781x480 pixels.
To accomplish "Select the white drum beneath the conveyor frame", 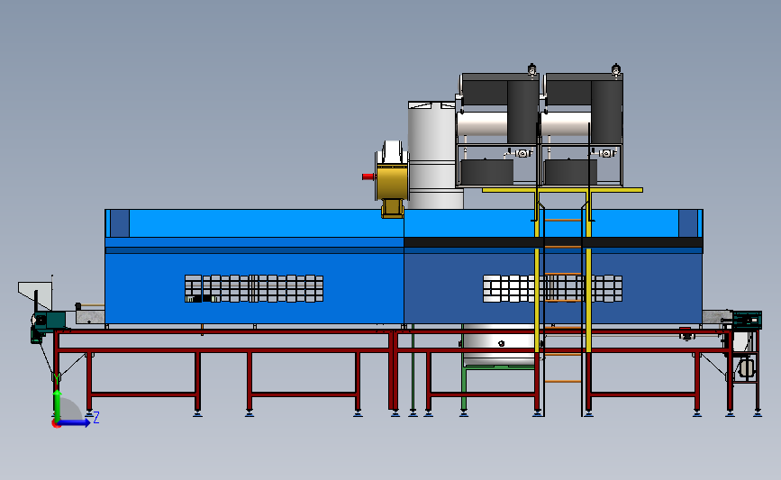I will 500,345.
